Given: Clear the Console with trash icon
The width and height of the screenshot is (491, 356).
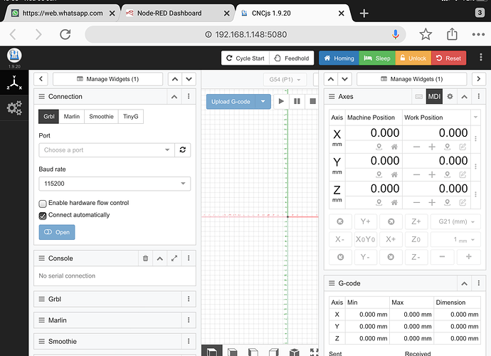Looking at the screenshot, I should tap(145, 258).
